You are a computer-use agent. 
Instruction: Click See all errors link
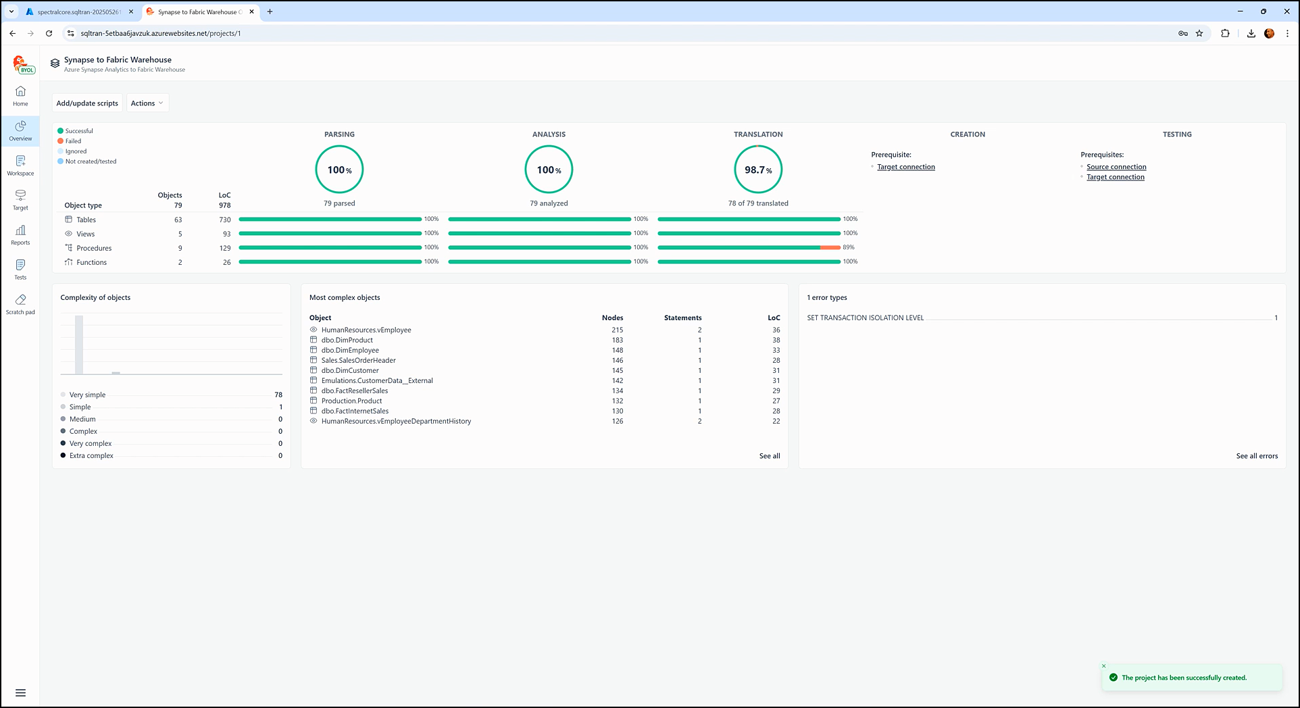click(x=1257, y=456)
